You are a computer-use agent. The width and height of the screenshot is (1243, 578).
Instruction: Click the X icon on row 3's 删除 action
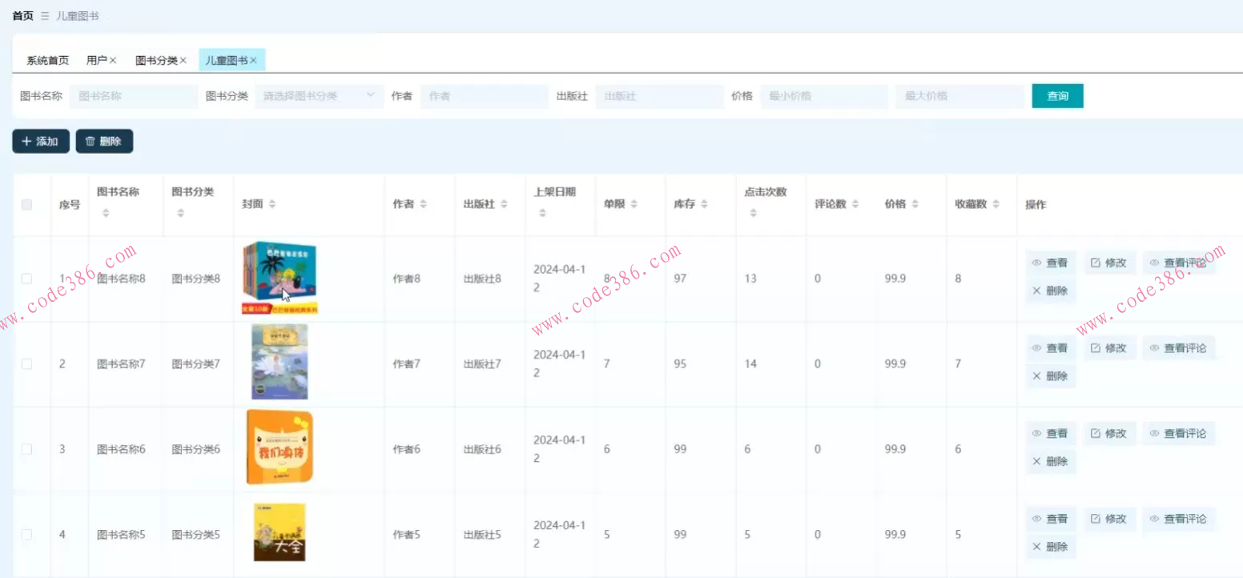(x=1036, y=461)
